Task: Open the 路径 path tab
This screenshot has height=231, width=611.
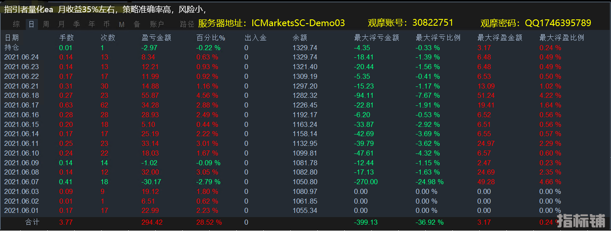Action: coord(187,24)
